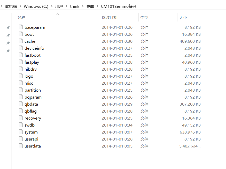This screenshot has width=226, height=169.
Task: Click the baseparam file icon
Action: [x=21, y=27]
